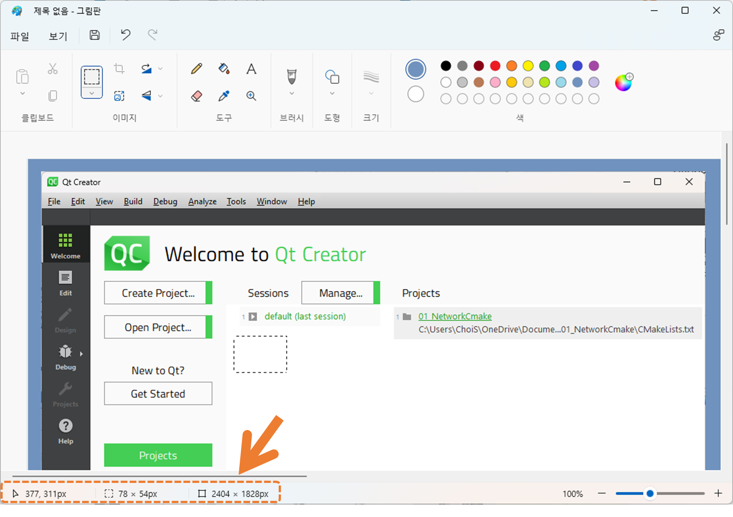Select the Brushes tool

292,77
